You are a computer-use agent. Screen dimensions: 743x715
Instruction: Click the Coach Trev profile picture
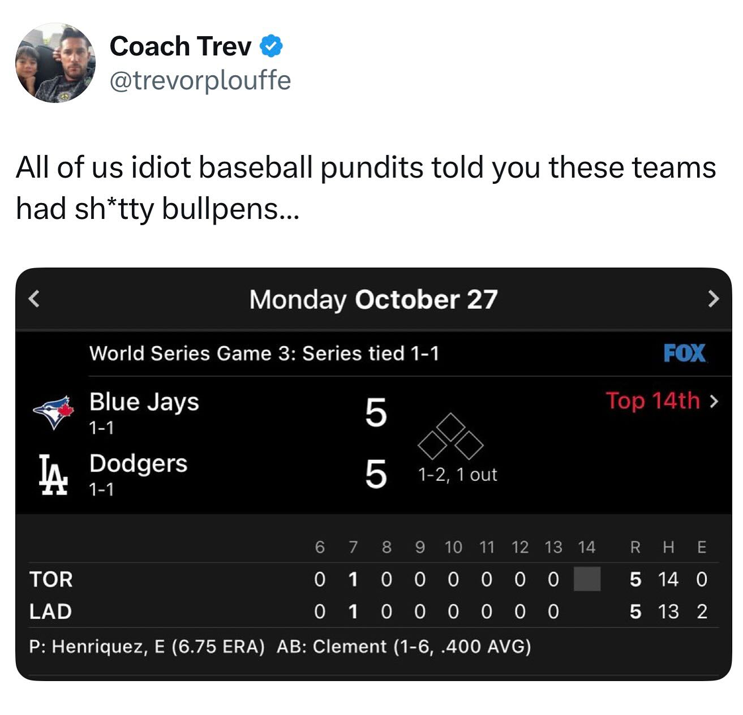coord(55,63)
